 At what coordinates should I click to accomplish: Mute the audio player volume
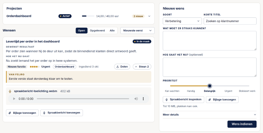tap(136, 99)
